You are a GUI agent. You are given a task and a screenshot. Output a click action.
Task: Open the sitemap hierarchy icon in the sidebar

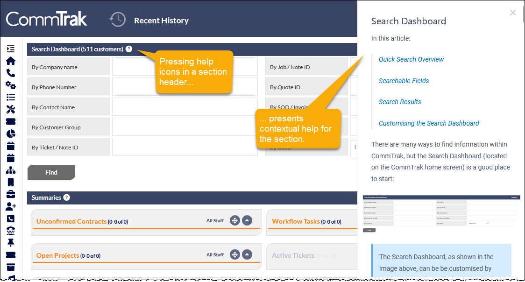[11, 170]
